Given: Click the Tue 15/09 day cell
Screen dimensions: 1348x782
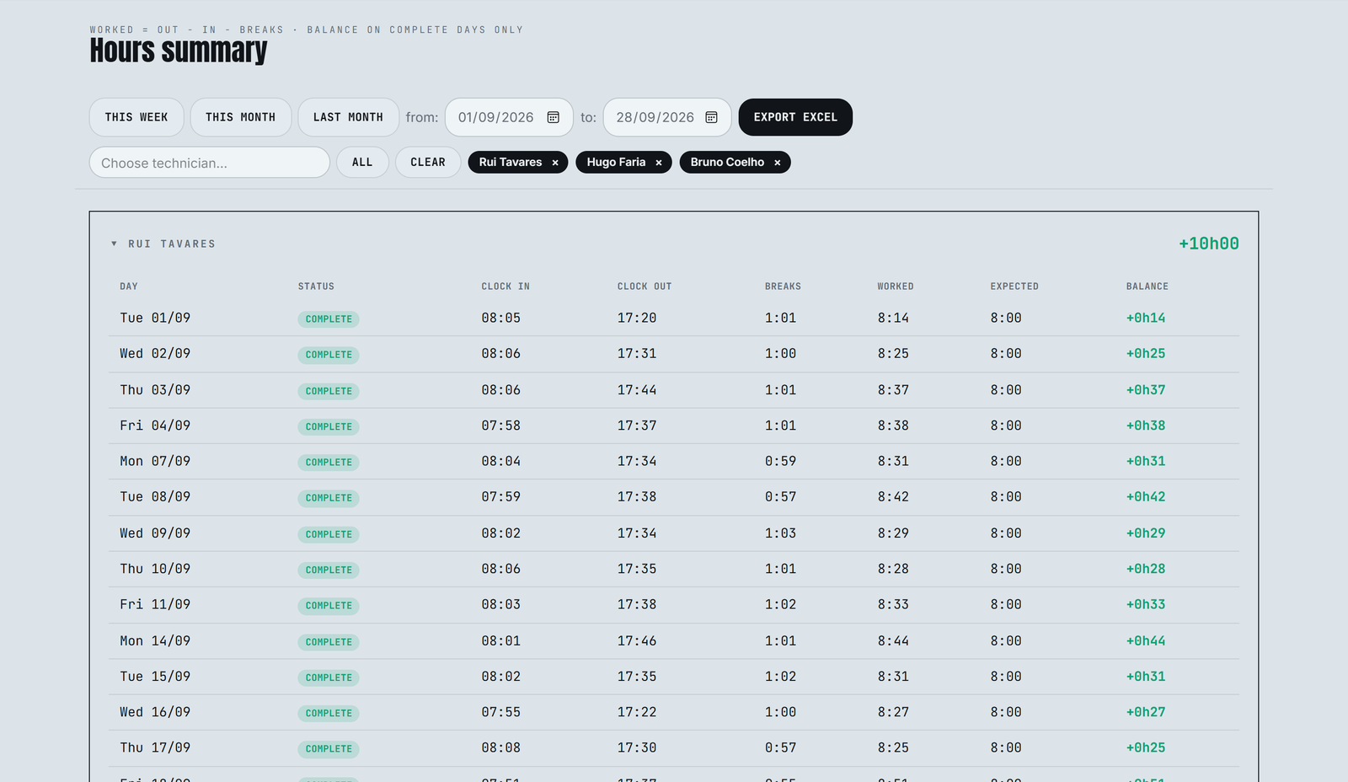Looking at the screenshot, I should (x=155, y=677).
